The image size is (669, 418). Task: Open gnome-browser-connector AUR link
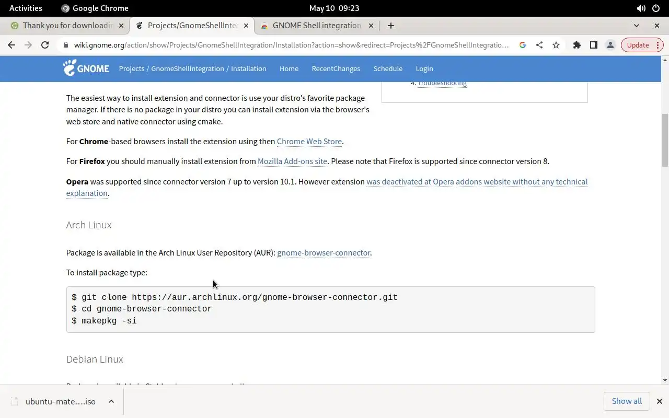[324, 252]
